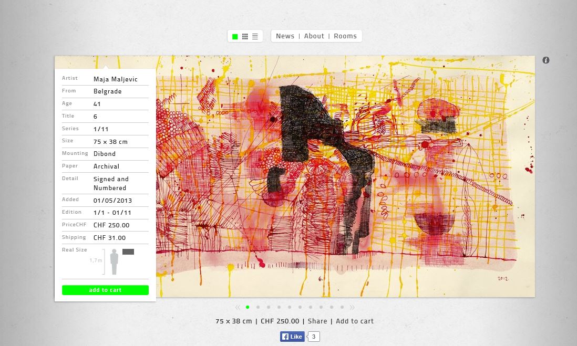
Task: Click the edition value 1/1 - 01/11
Action: pyautogui.click(x=112, y=213)
